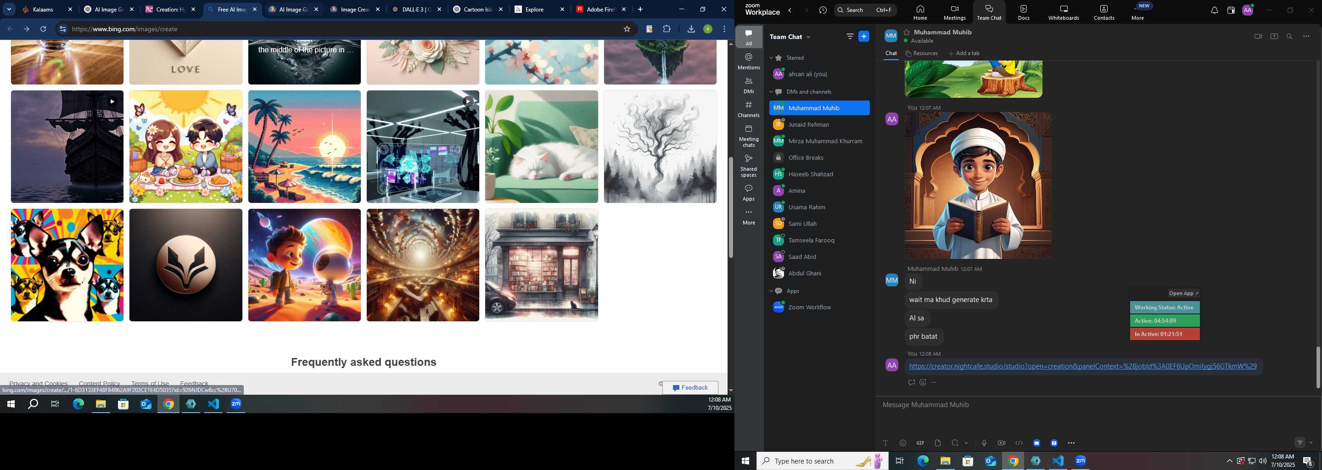Open Zoom Workflow app chat
The width and height of the screenshot is (1322, 470).
(x=819, y=308)
